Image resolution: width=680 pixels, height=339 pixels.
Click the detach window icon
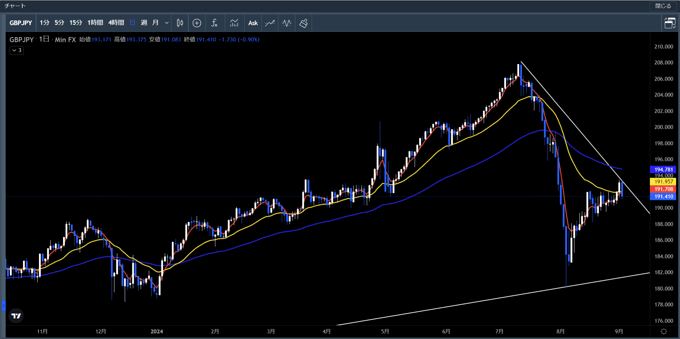coord(670,23)
